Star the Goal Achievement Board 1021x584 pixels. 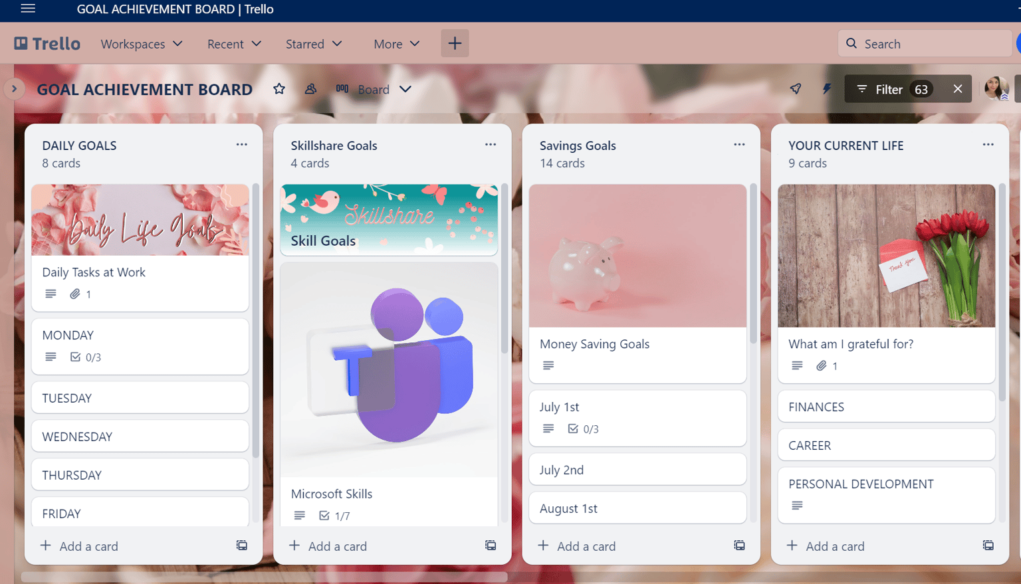[x=279, y=89]
